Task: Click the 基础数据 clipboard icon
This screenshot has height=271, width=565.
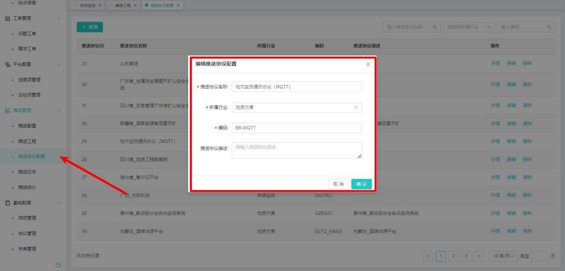Action: pos(7,203)
